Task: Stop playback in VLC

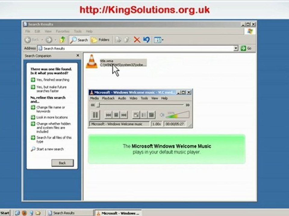Action: click(116, 115)
